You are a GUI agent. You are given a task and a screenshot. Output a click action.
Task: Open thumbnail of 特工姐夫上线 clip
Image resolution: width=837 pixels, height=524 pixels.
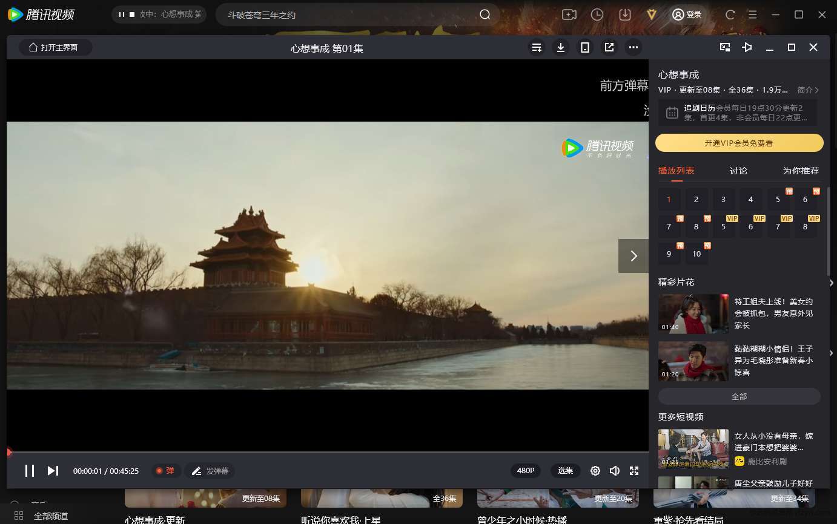click(693, 313)
